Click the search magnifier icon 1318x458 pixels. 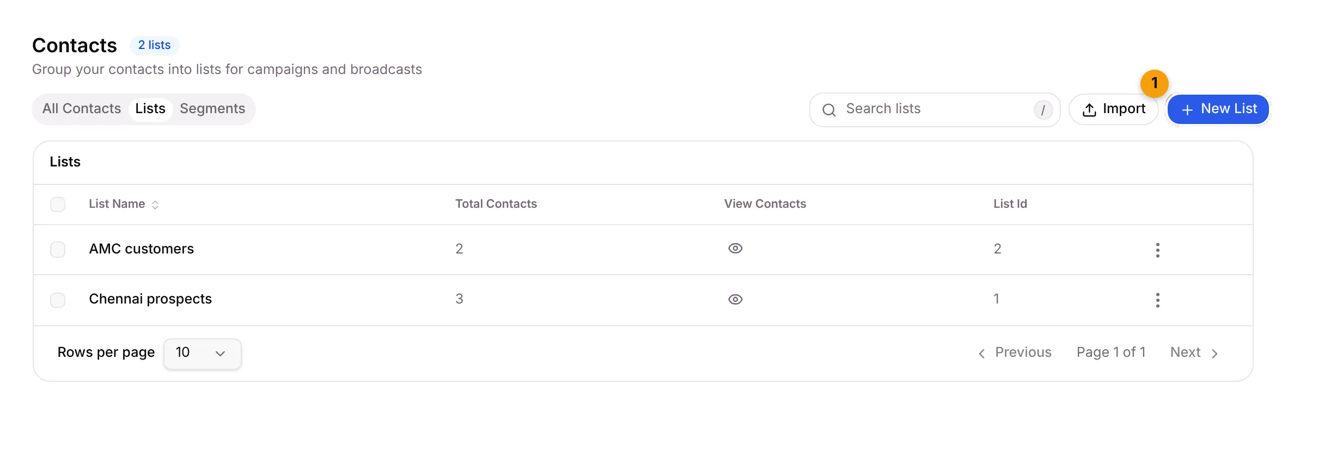(829, 110)
